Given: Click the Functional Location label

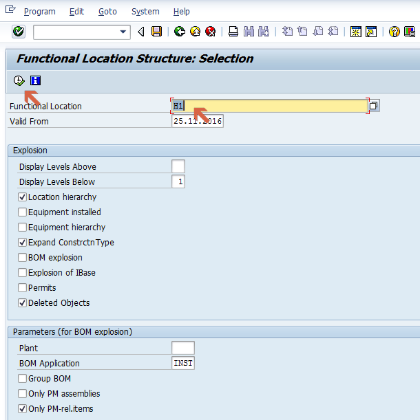Looking at the screenshot, I should [x=45, y=107].
